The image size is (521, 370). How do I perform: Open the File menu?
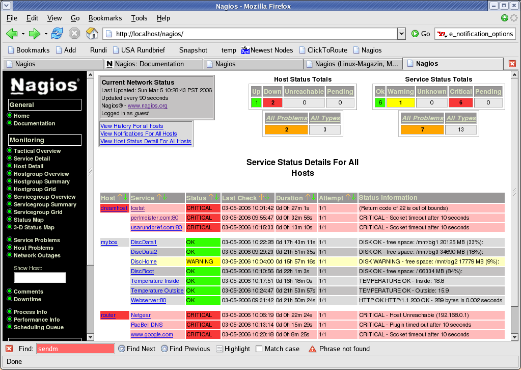(x=12, y=18)
